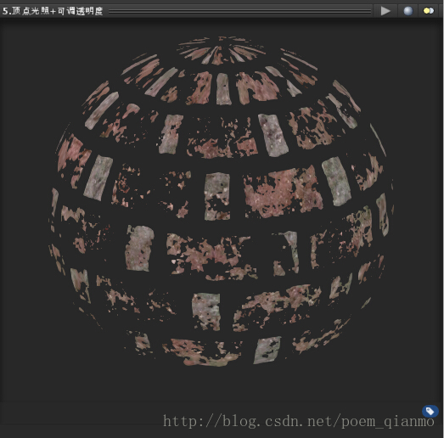Screen dimensions: 444x438
Task: Click the leading number 5 in the title
Action: coord(5,11)
